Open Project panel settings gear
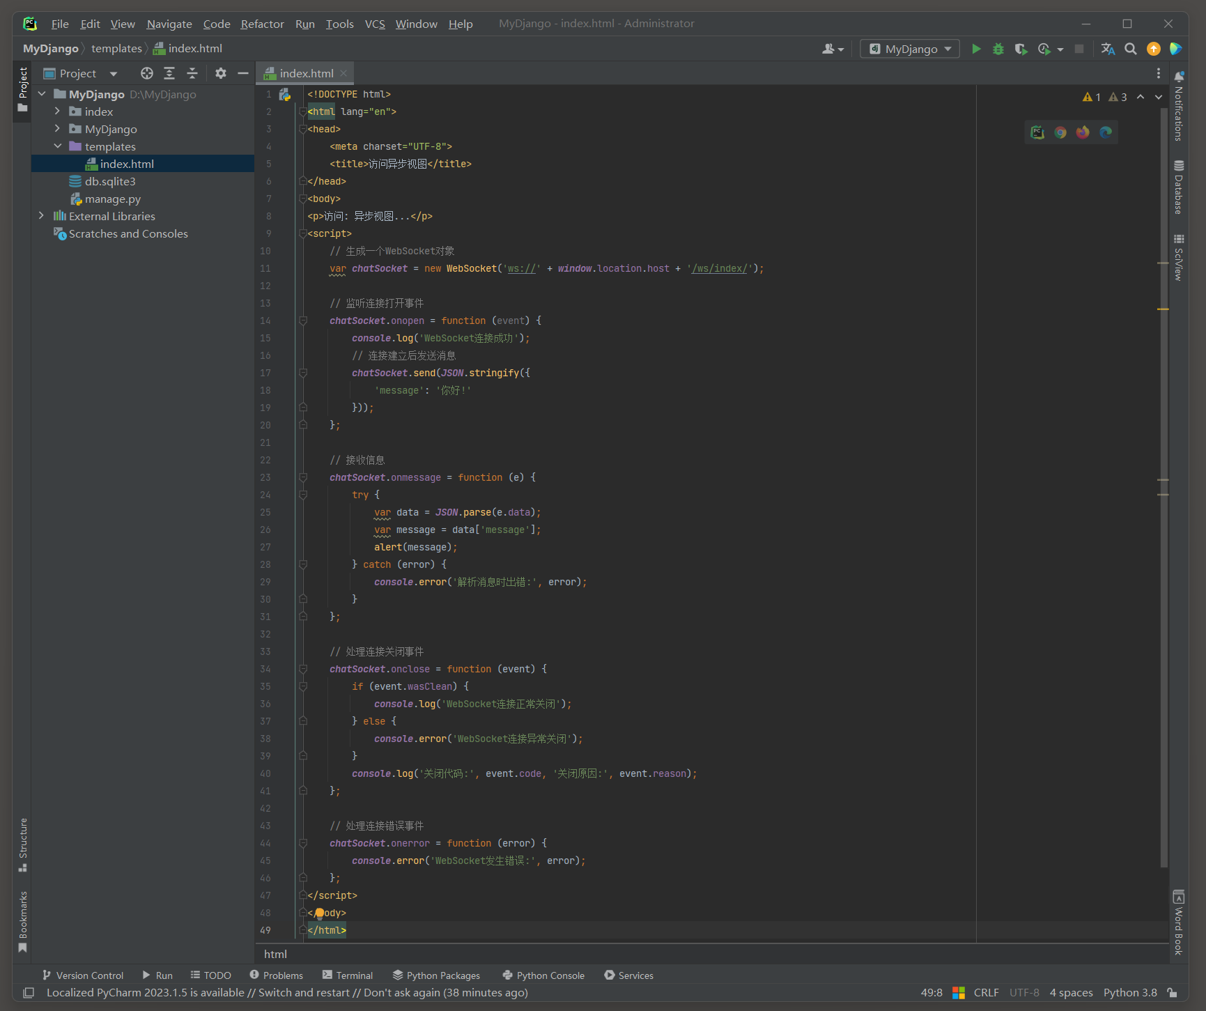 pos(220,73)
